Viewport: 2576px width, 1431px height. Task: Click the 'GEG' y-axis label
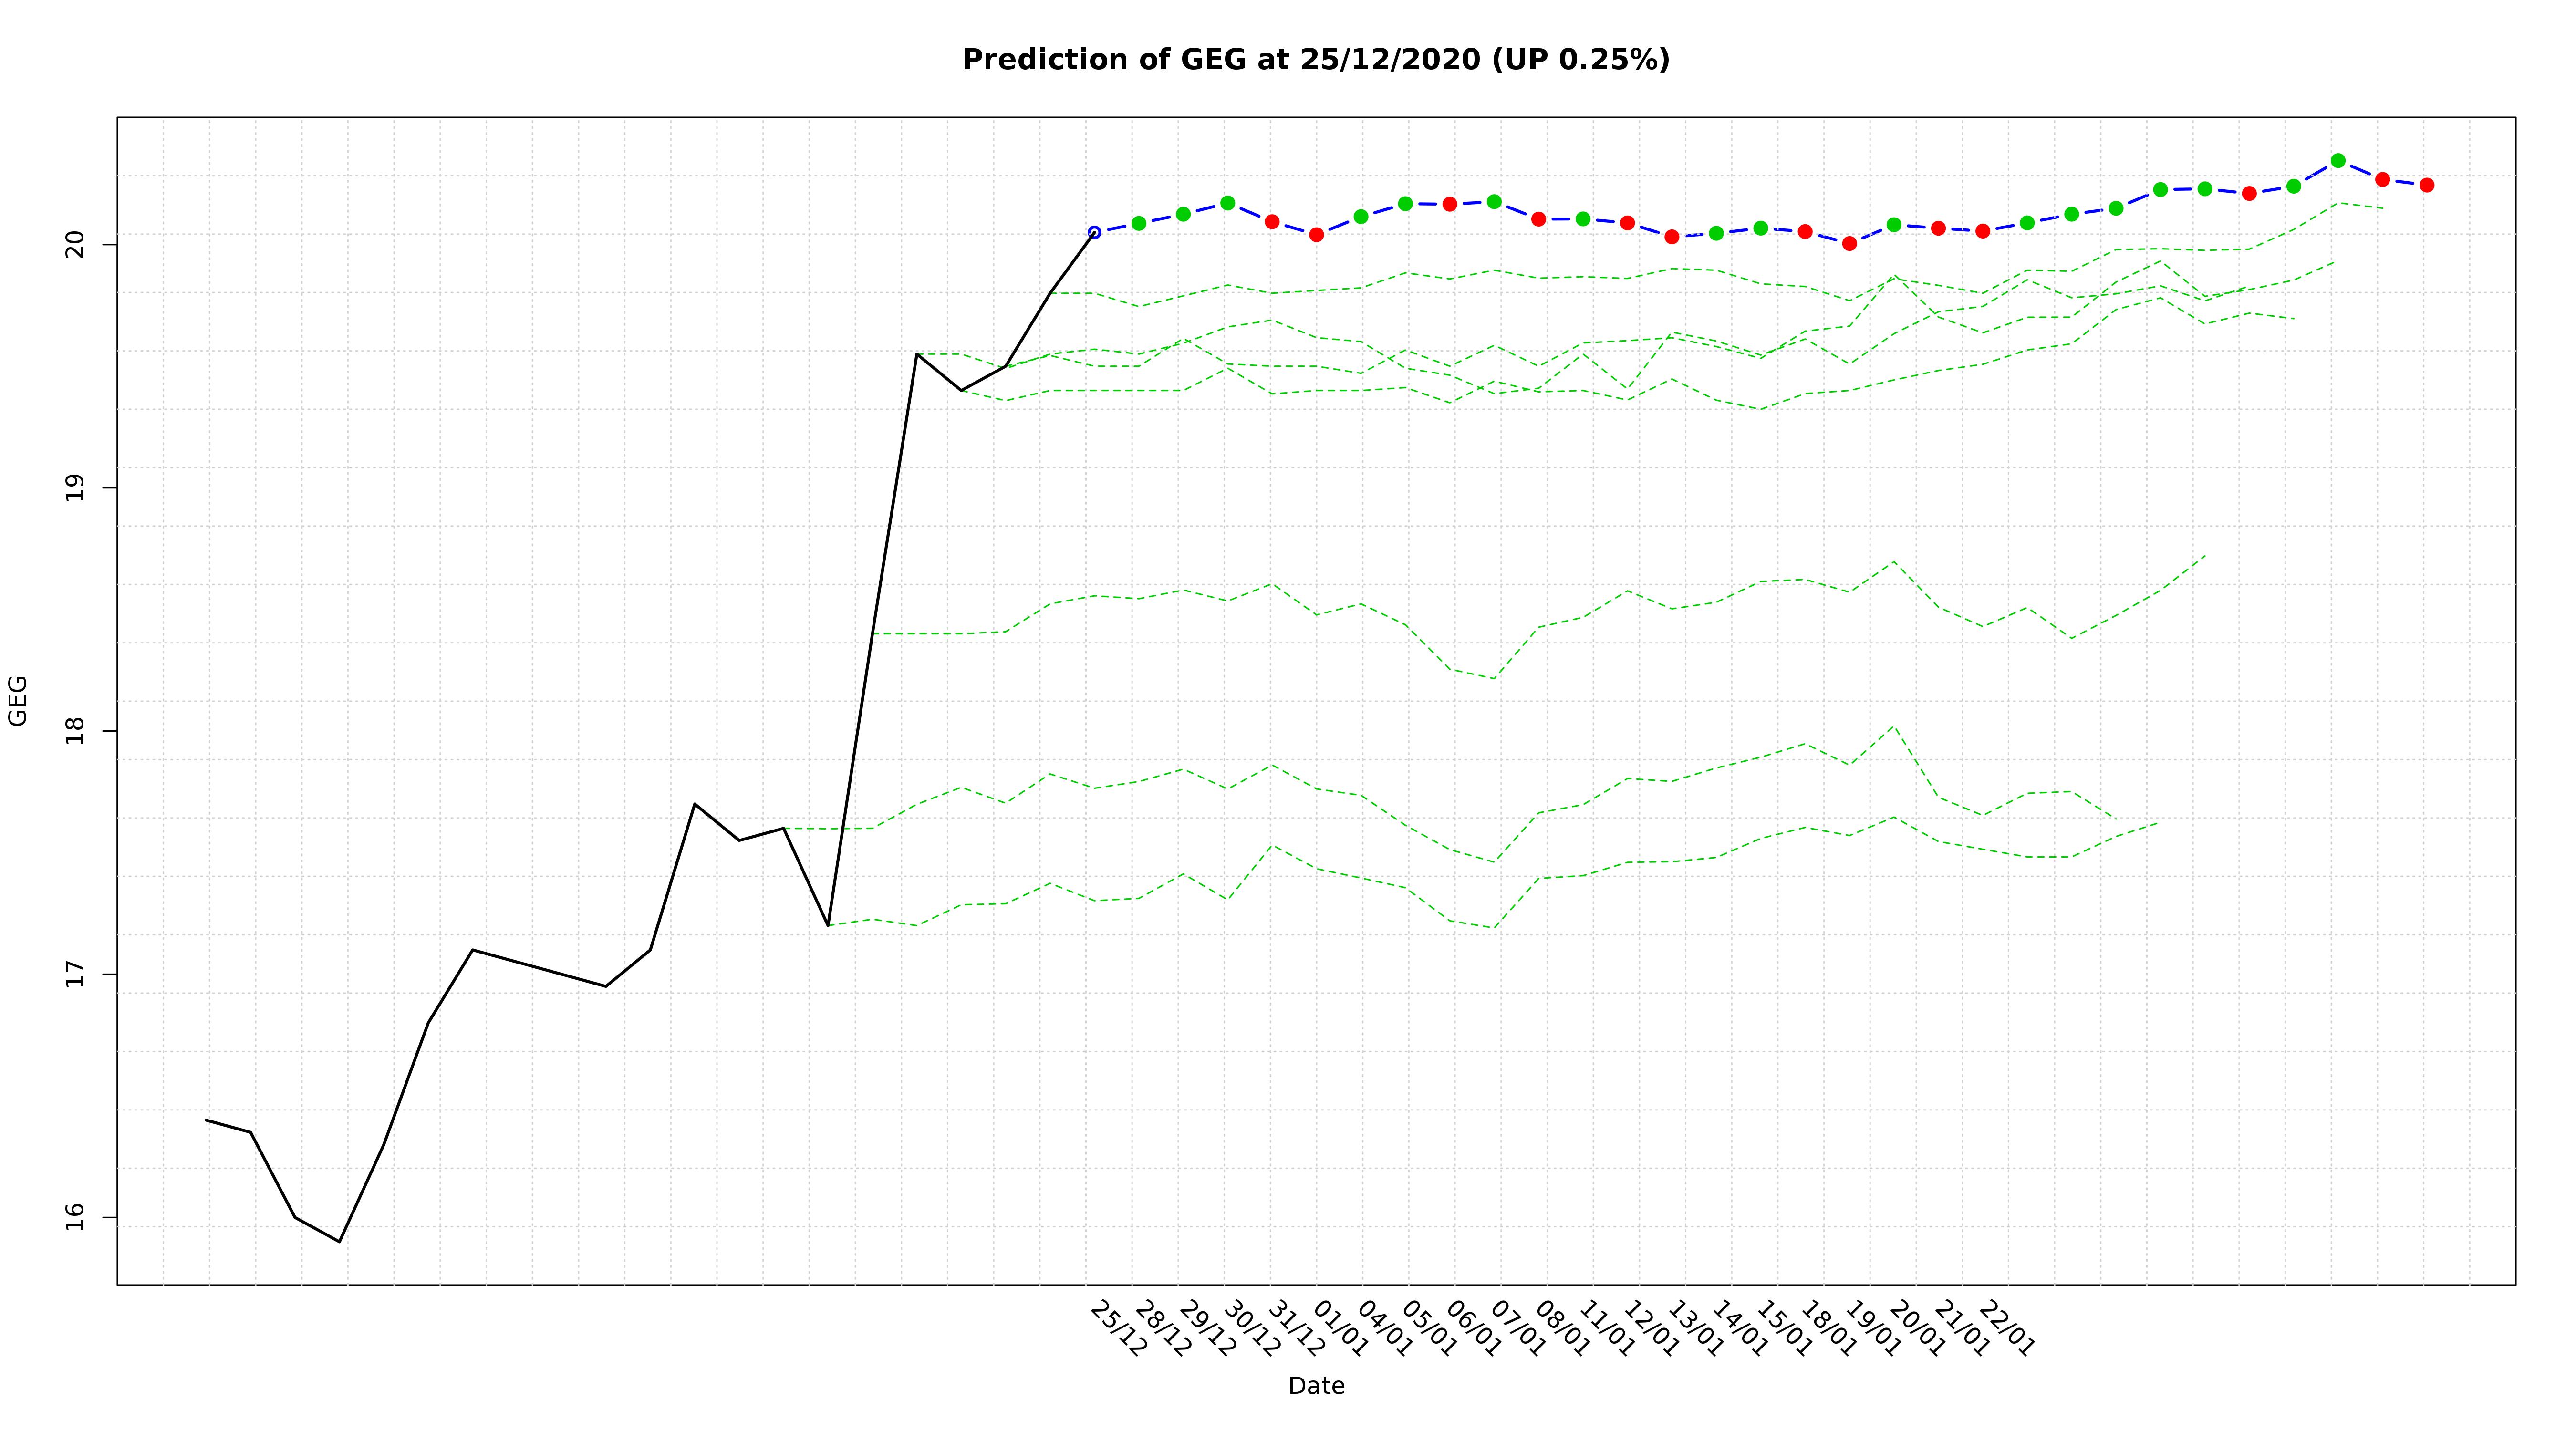click(18, 700)
